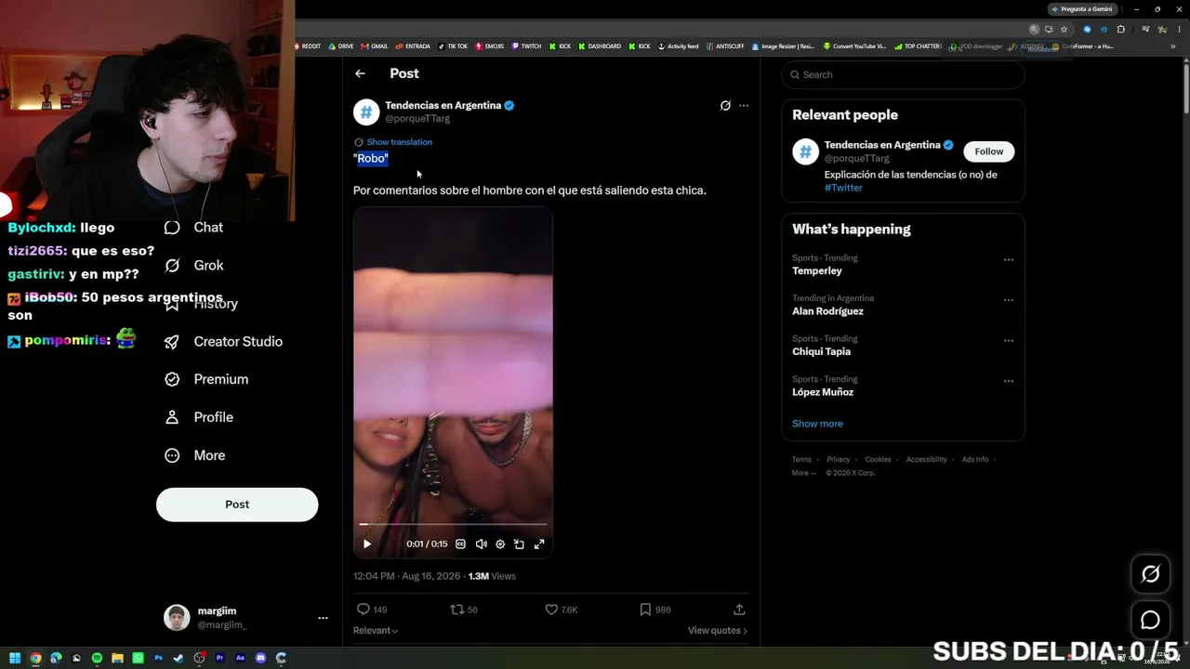This screenshot has height=669, width=1190.
Task: Open the Windows Start menu
Action: tap(15, 659)
